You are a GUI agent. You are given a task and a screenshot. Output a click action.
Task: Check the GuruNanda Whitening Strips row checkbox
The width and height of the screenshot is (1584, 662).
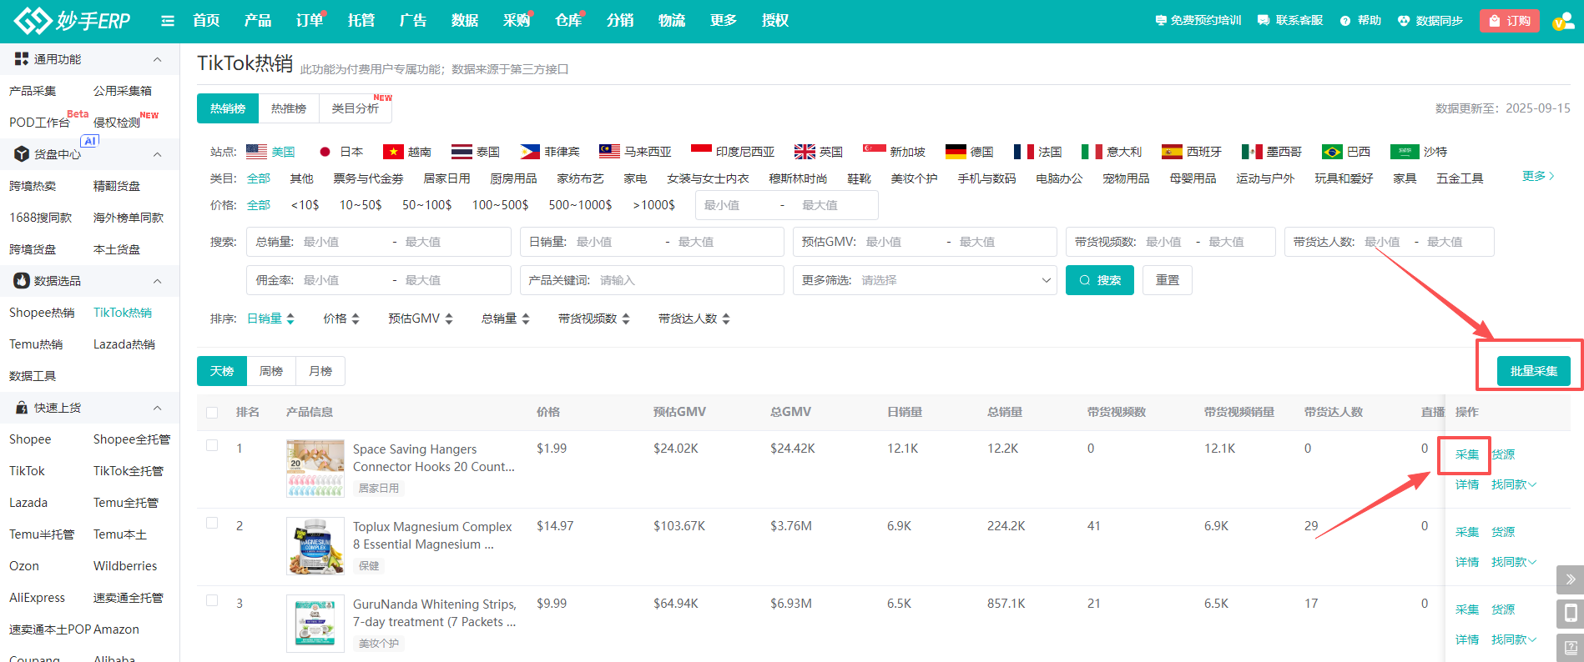pos(212,601)
